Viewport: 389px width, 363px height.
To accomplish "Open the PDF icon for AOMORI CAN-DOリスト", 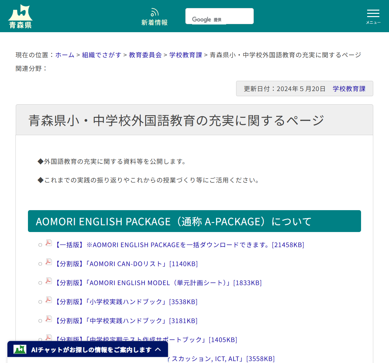I will tap(48, 263).
